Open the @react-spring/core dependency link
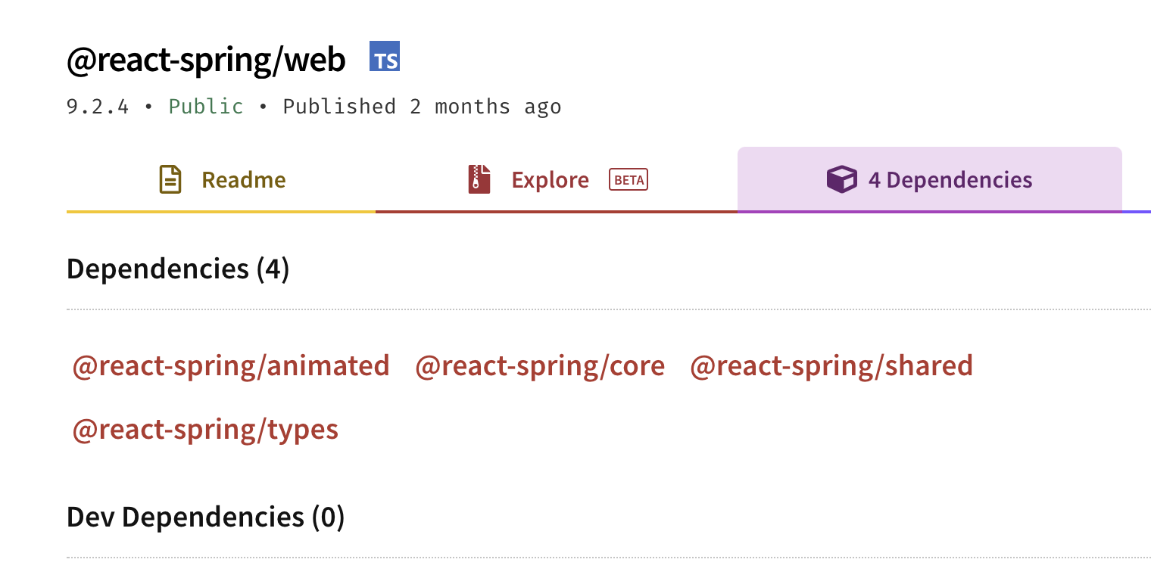This screenshot has width=1151, height=578. click(x=540, y=366)
